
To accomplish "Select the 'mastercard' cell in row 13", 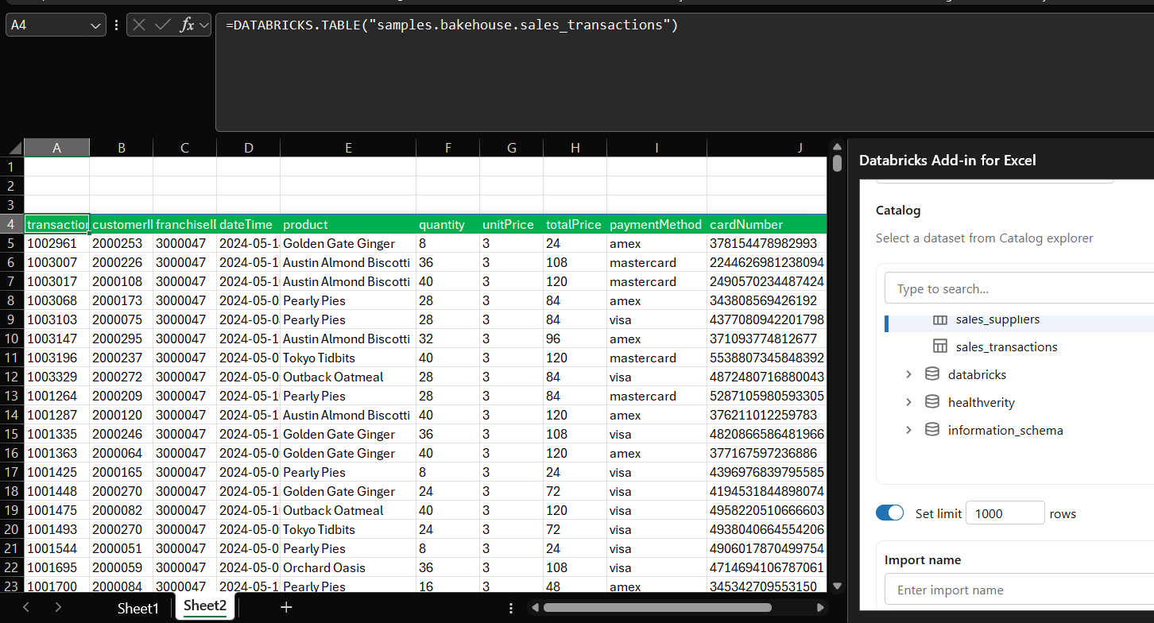I will pyautogui.click(x=656, y=396).
